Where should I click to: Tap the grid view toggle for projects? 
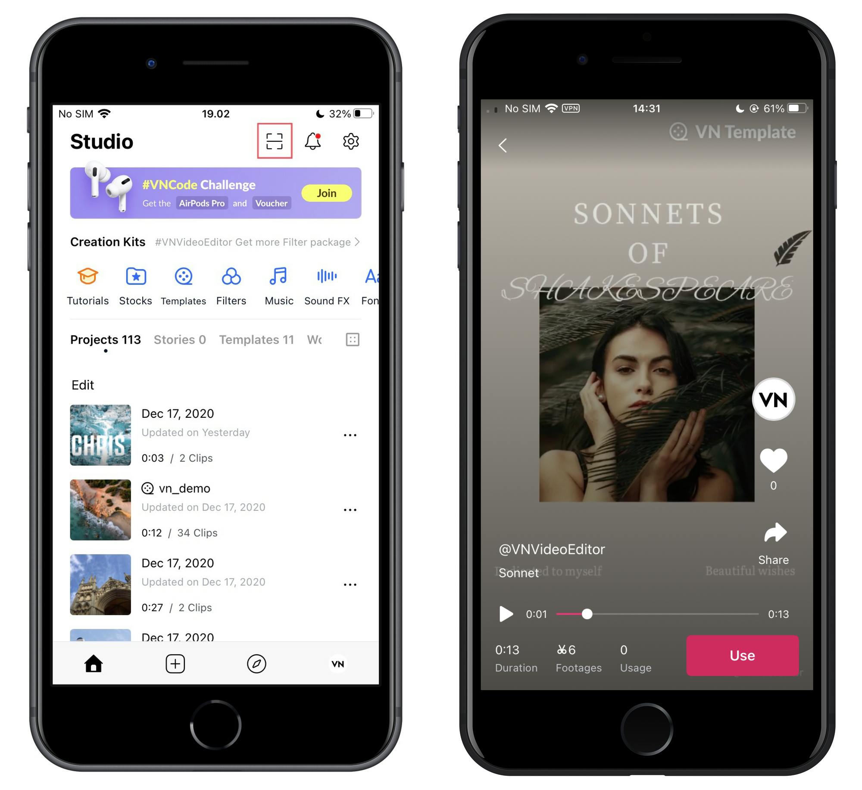(x=353, y=339)
